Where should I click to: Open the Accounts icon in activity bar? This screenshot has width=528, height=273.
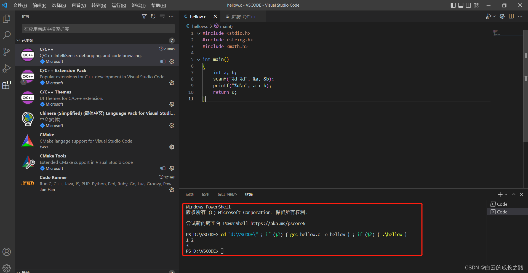7,252
